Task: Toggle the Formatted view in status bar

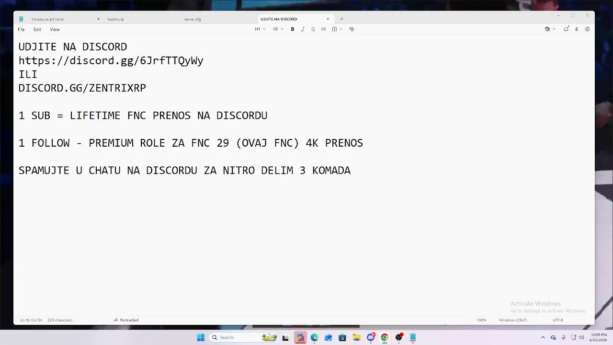Action: [x=126, y=320]
